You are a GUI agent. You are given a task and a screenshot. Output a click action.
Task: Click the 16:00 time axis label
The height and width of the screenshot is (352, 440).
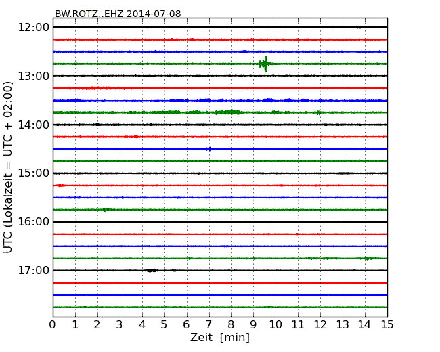pos(34,222)
